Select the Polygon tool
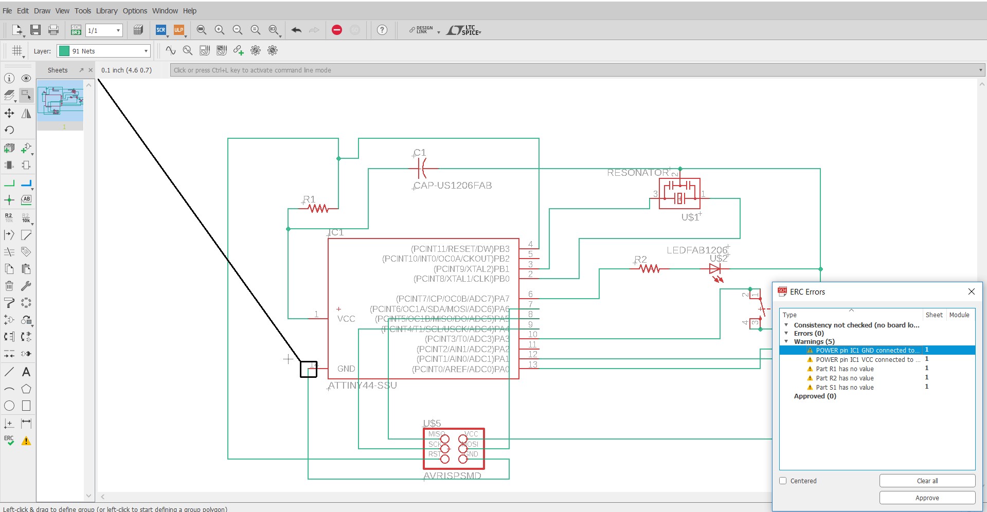Viewport: 987px width, 512px height. click(x=26, y=389)
